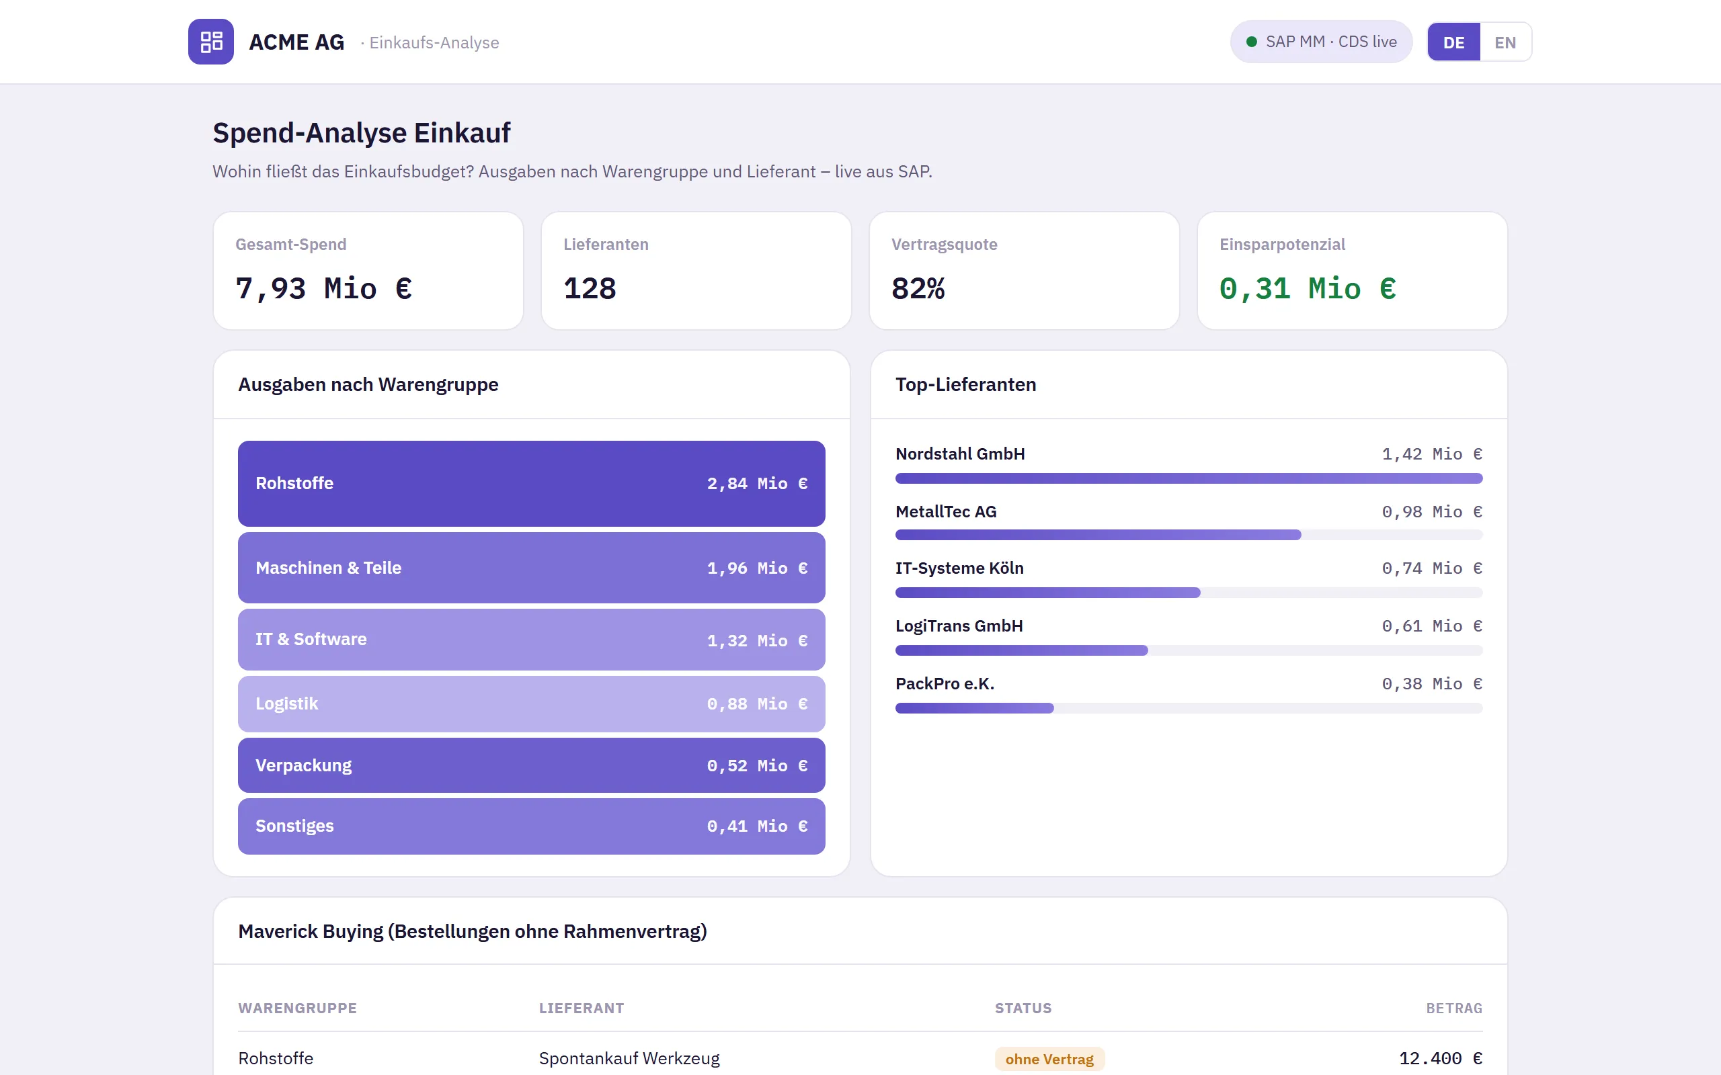1721x1075 pixels.
Task: Click the 12.400 € amount cell
Action: [1440, 1059]
